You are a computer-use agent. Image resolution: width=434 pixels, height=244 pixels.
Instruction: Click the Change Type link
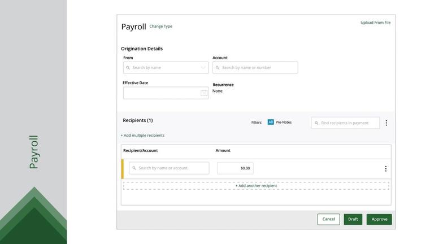(161, 27)
